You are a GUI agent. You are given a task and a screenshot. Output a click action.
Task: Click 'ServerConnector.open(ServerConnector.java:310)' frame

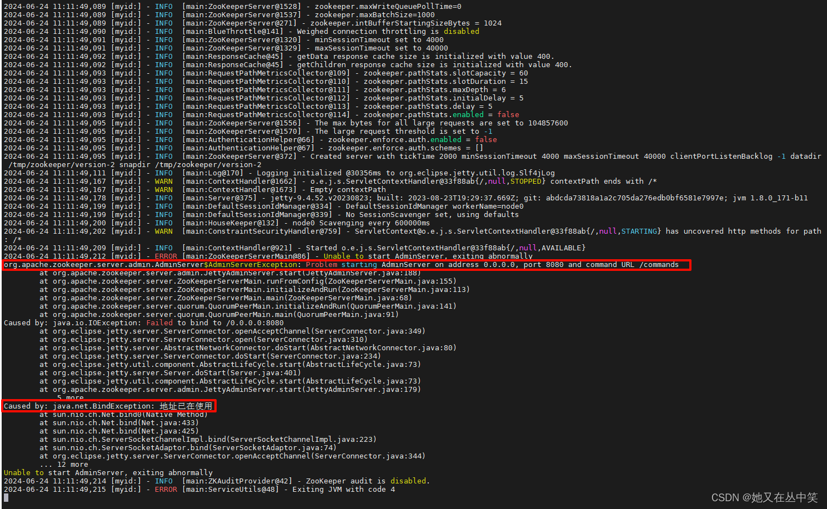pos(203,340)
